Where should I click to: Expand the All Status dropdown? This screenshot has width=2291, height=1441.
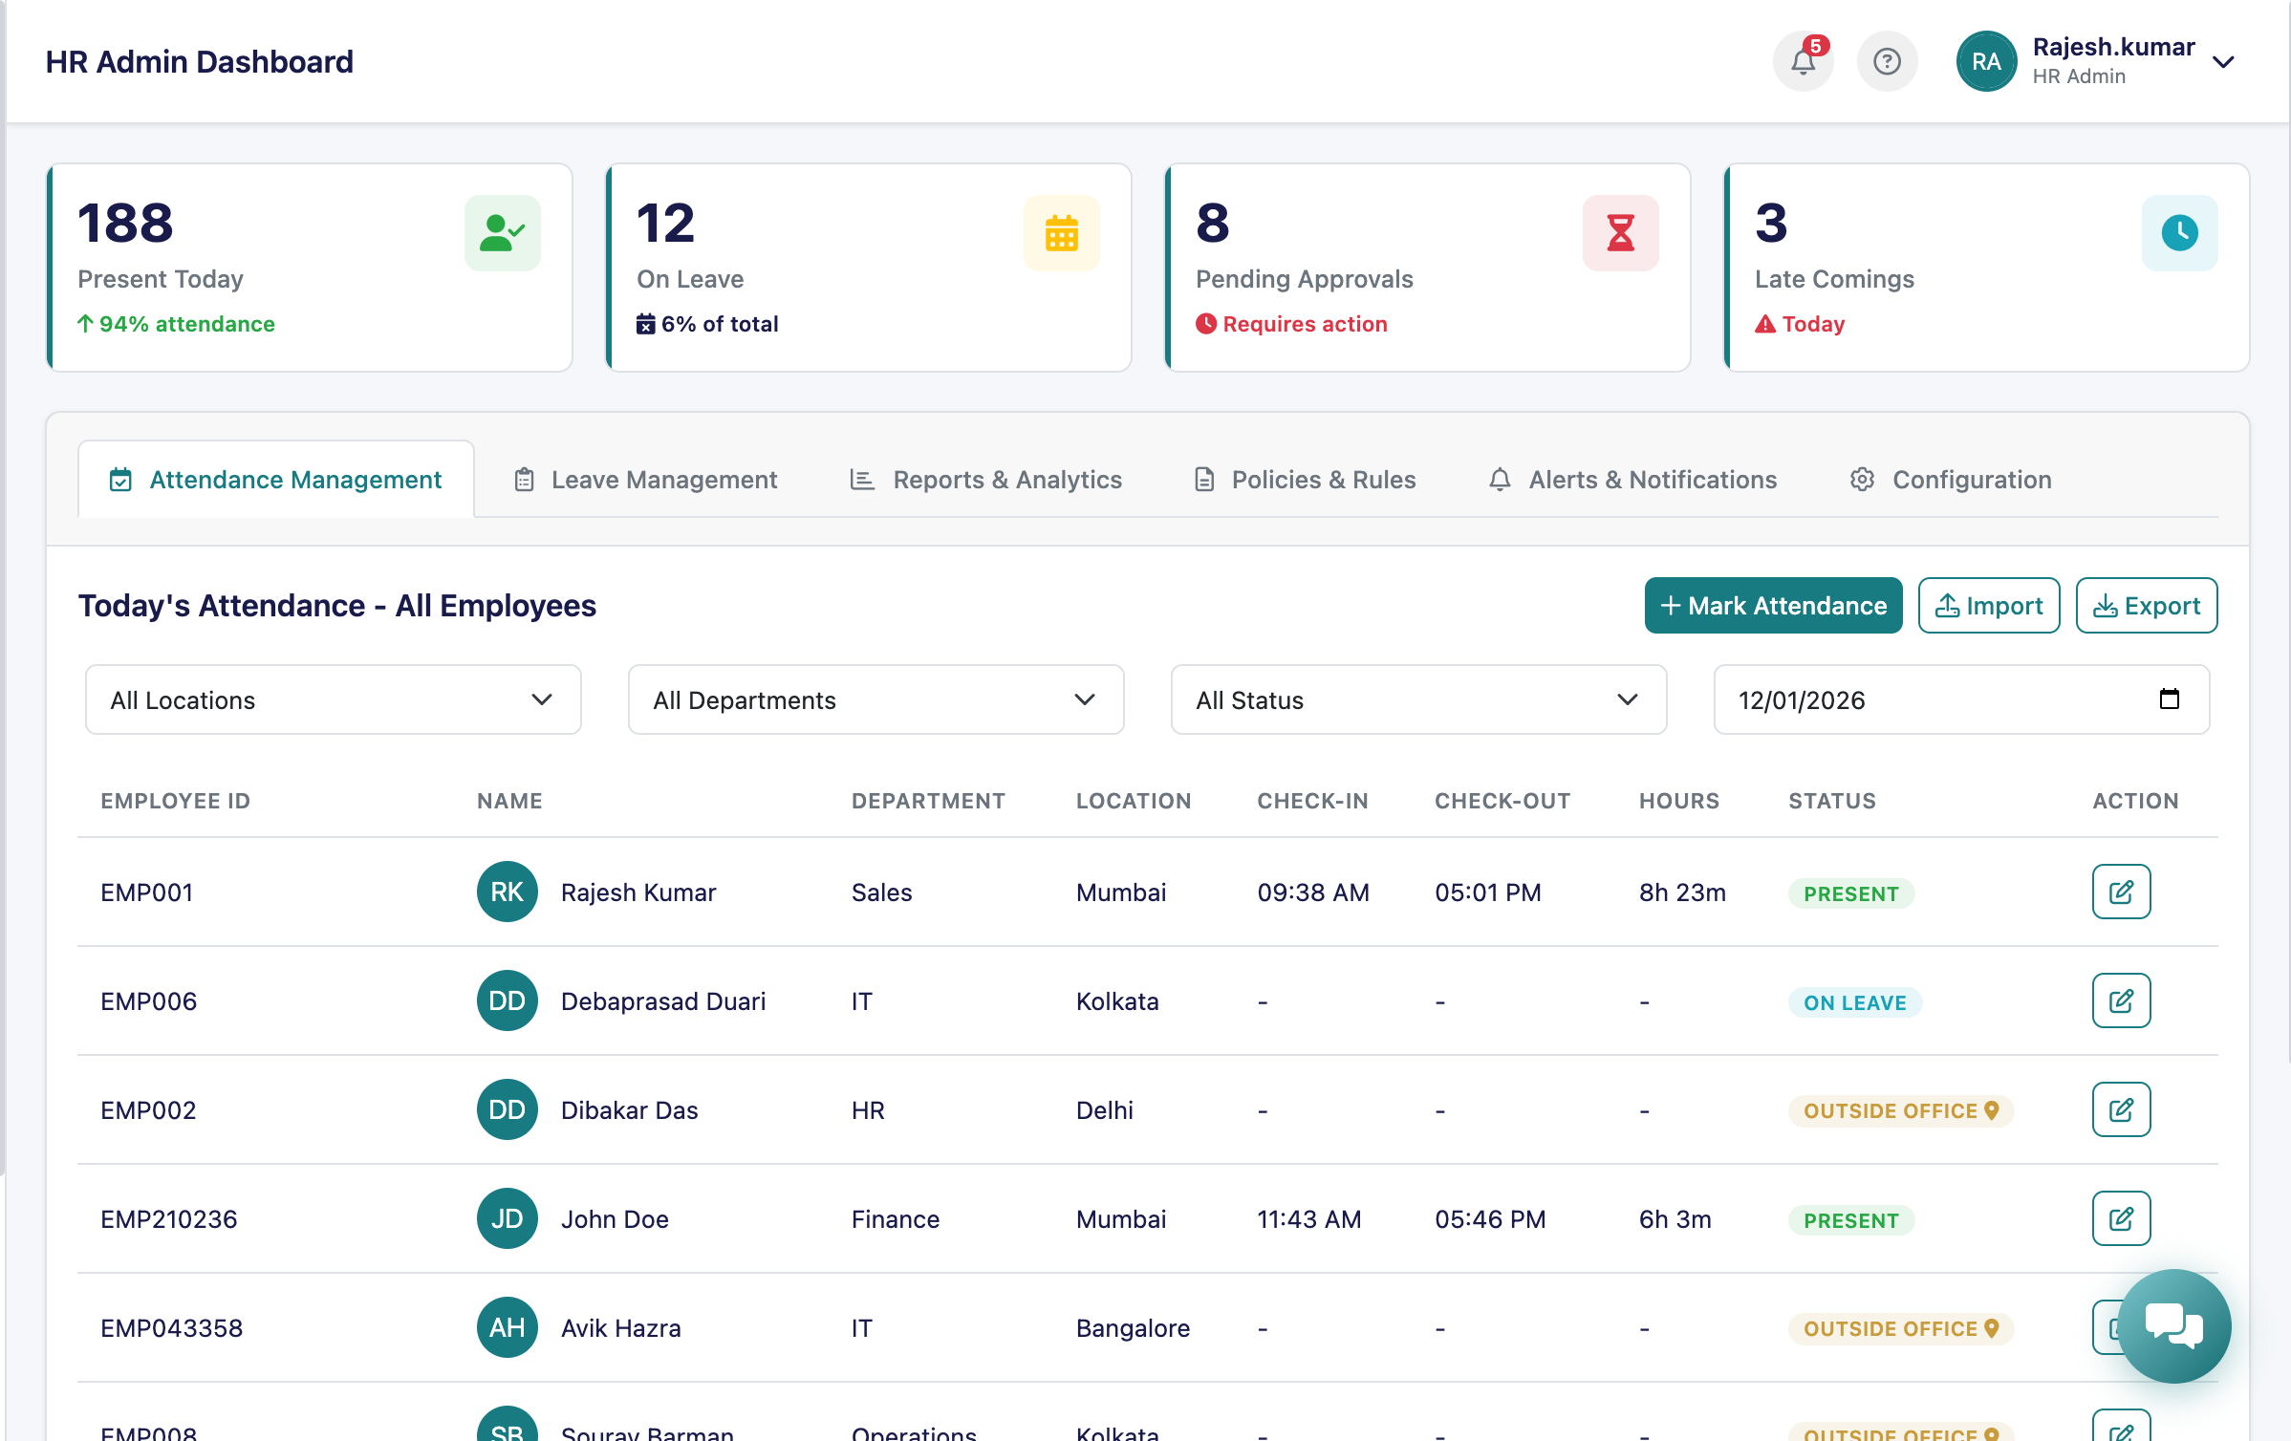tap(1417, 699)
